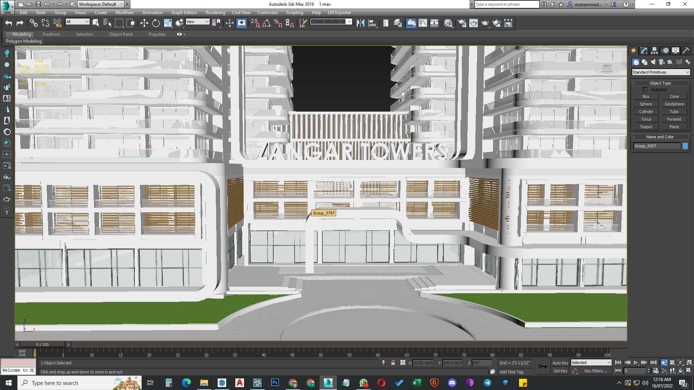Collapse the Name and Color rollout
The image size is (694, 390).
[660, 137]
